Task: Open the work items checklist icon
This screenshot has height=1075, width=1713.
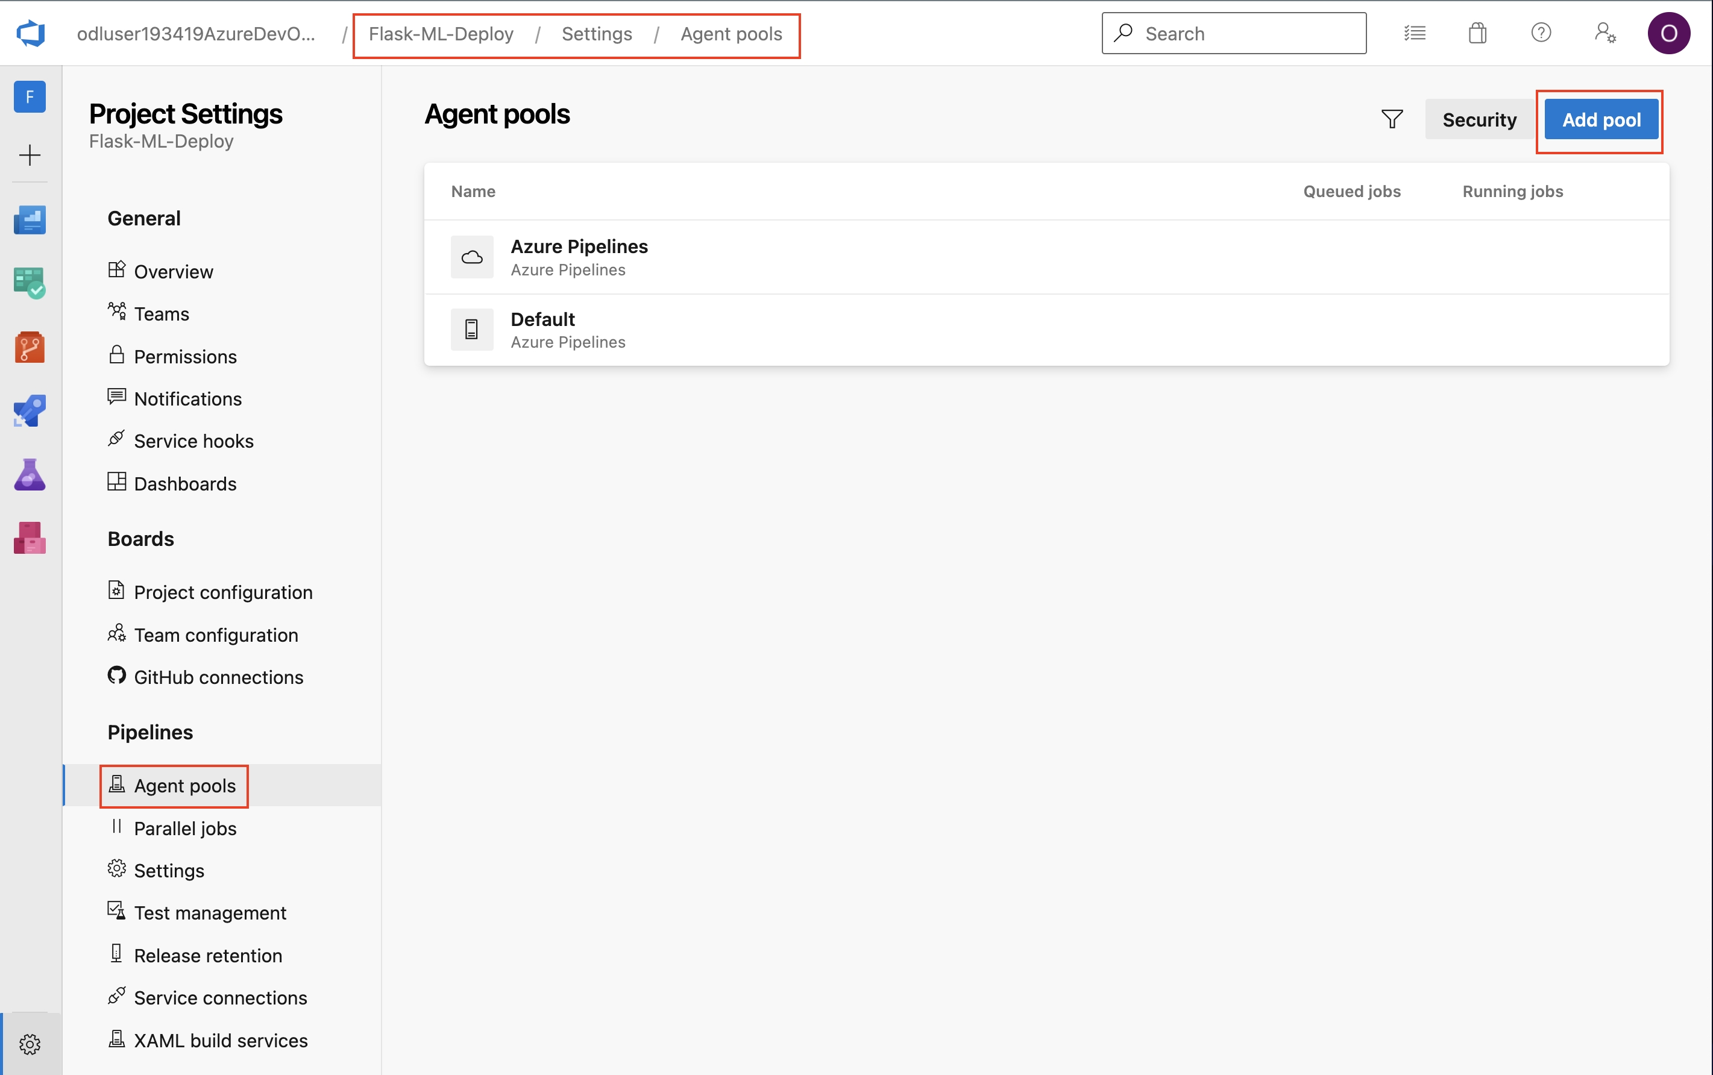Action: click(1416, 33)
